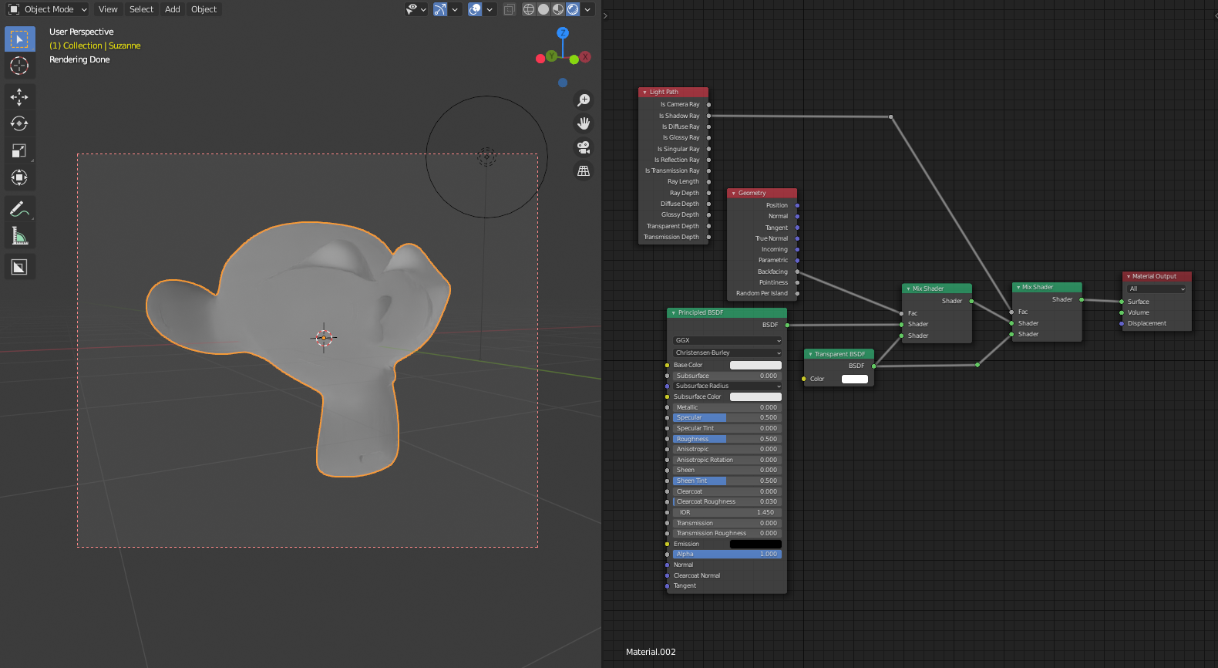Click the pan hand icon in the viewport

(x=584, y=123)
